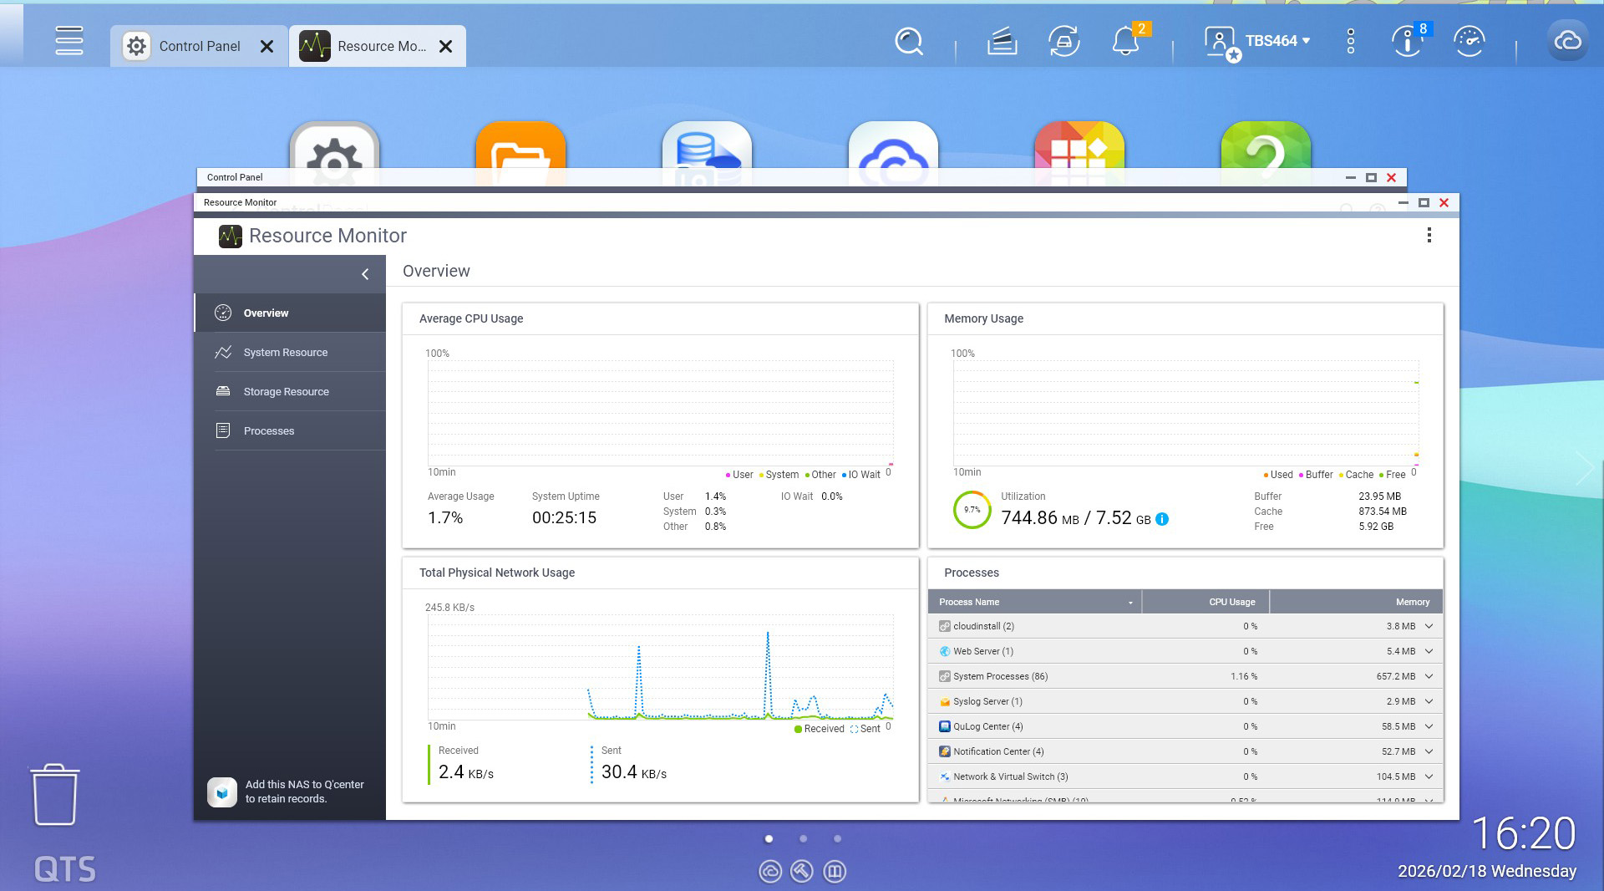This screenshot has height=891, width=1604.
Task: Open the dashboard gauge icon
Action: point(1469,41)
